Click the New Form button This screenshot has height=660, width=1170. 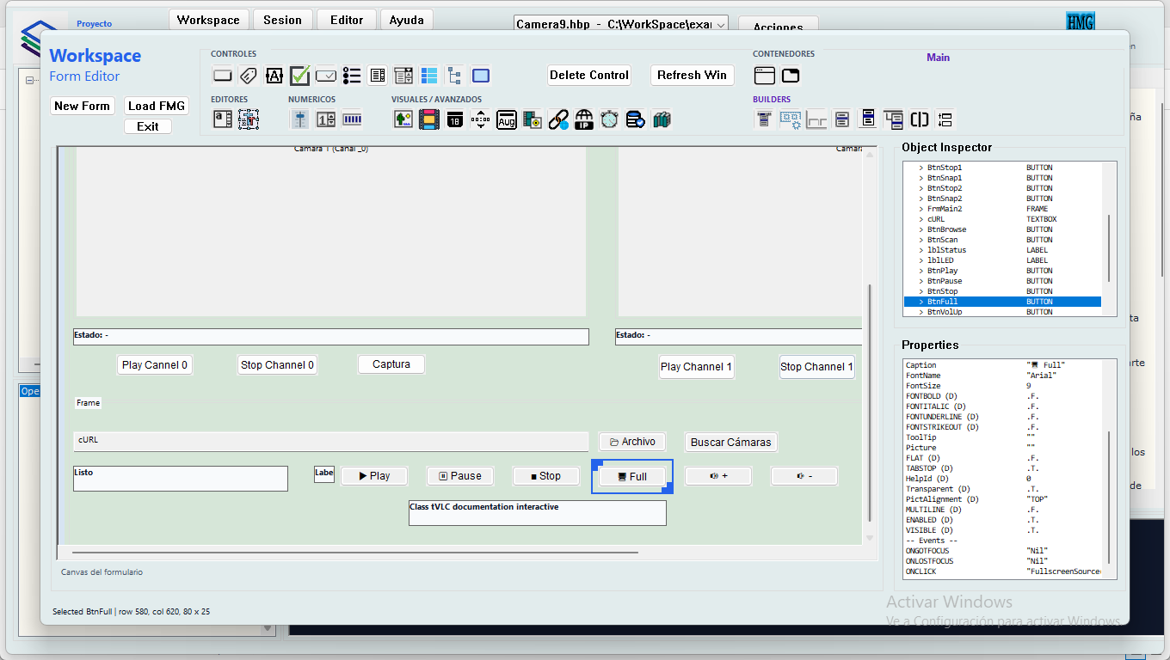pos(83,106)
